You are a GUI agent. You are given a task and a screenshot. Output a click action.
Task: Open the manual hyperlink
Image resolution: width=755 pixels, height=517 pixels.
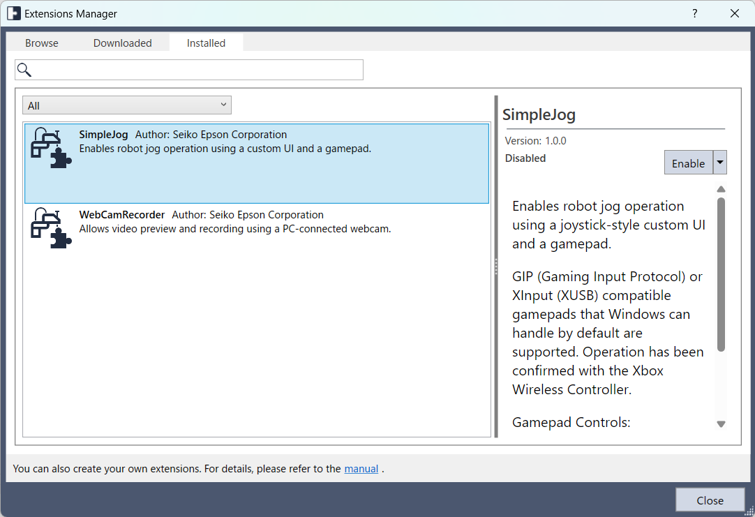coord(361,469)
